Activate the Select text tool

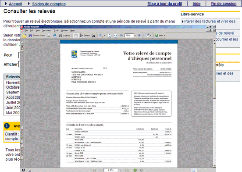[85, 36]
